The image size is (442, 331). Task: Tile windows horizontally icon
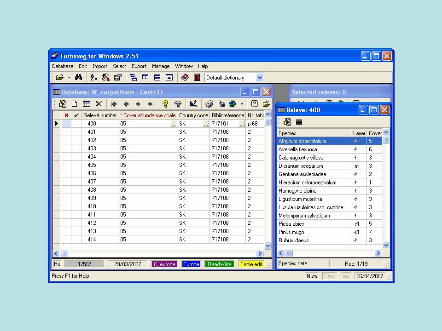pyautogui.click(x=157, y=77)
